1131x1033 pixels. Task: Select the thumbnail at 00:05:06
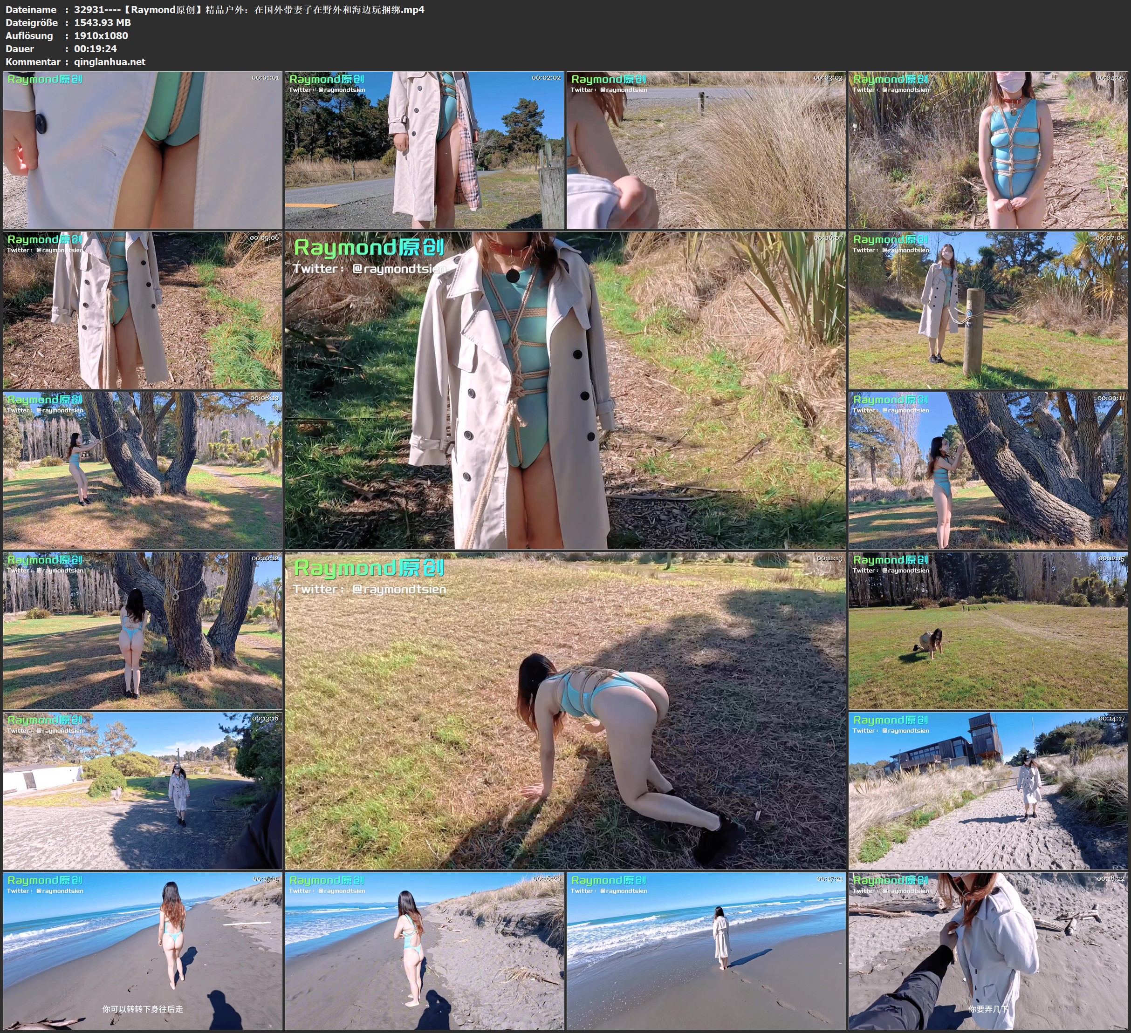143,310
